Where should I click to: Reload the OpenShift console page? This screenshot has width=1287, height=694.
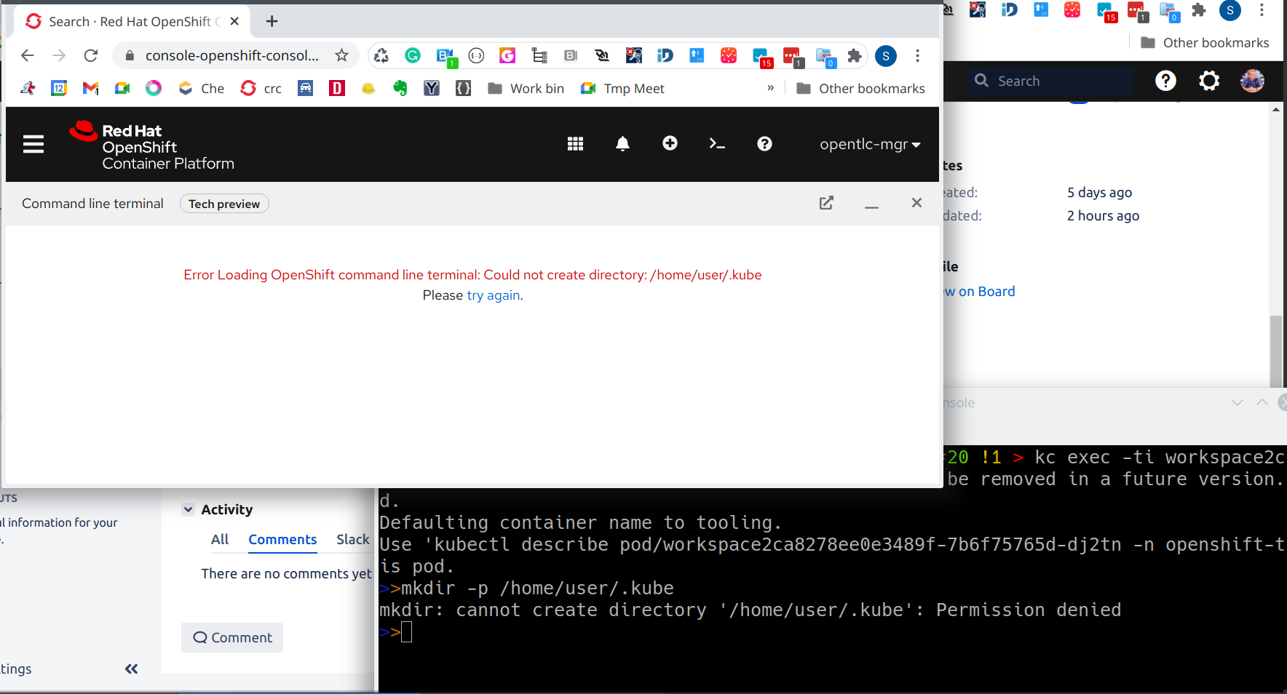90,55
